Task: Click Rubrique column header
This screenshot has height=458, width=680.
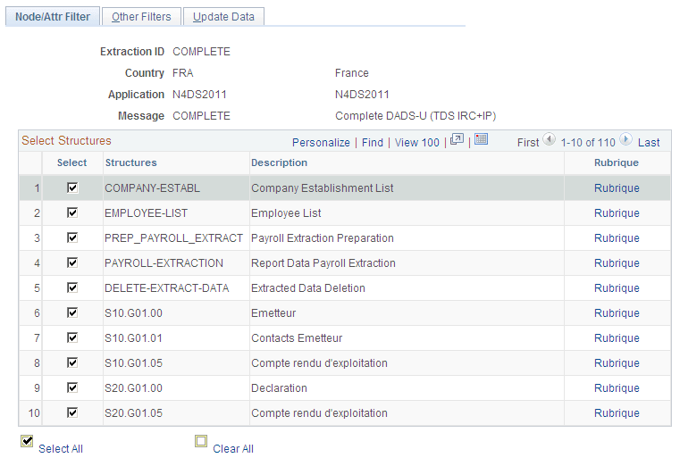Action: click(x=617, y=162)
